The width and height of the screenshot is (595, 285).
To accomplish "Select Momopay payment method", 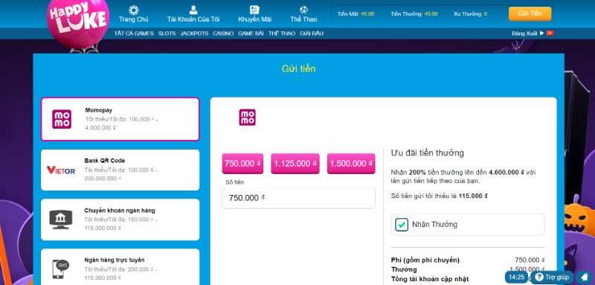I will pos(120,119).
